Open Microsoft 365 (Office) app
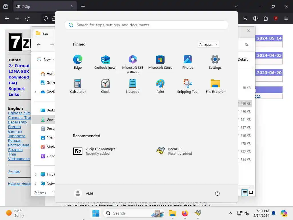 pyautogui.click(x=133, y=64)
